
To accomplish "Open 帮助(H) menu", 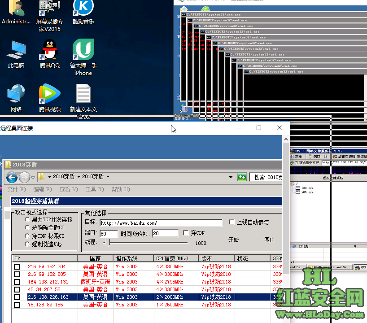I will [121, 189].
